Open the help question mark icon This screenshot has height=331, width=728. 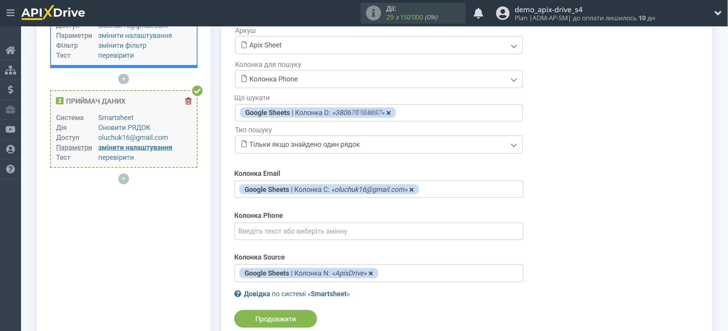(x=10, y=169)
